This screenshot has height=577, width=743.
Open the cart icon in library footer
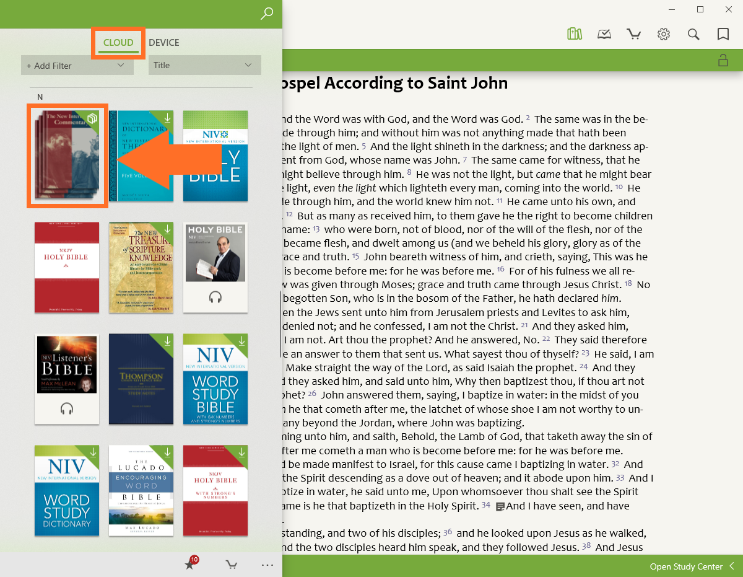(232, 565)
